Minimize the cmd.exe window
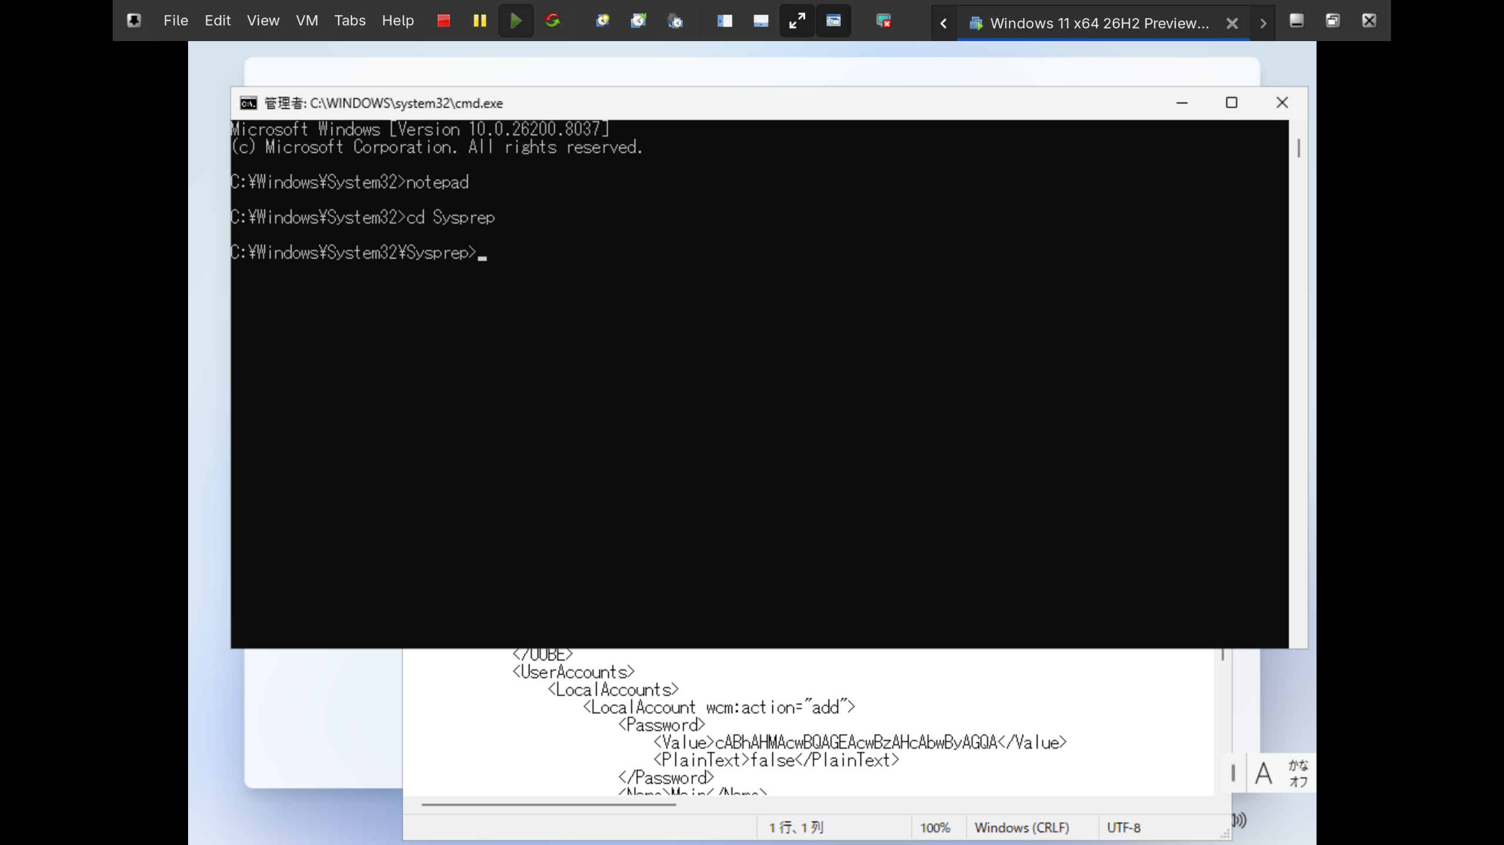 point(1182,103)
